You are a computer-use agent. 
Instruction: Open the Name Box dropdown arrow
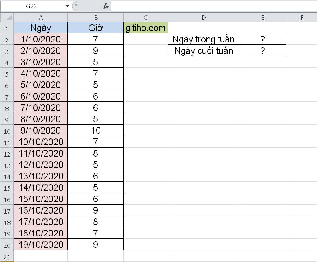click(67, 6)
